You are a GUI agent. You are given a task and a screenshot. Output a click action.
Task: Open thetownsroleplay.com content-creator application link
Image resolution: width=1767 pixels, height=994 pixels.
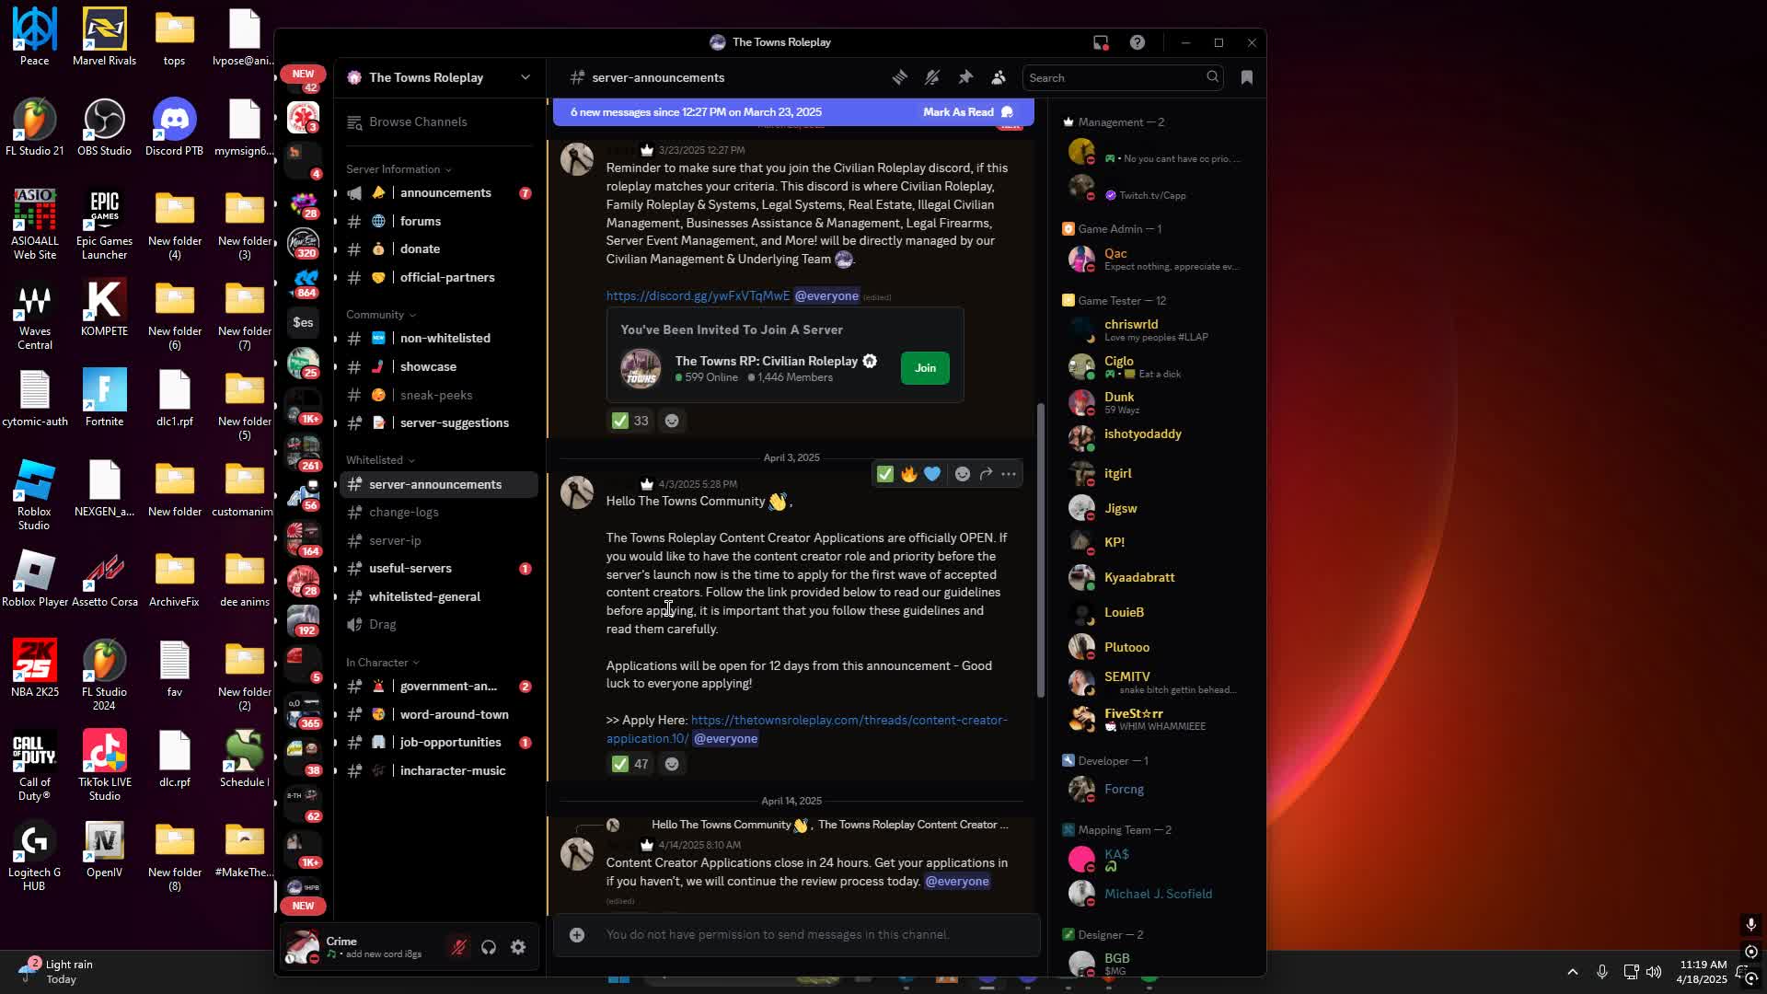(806, 729)
